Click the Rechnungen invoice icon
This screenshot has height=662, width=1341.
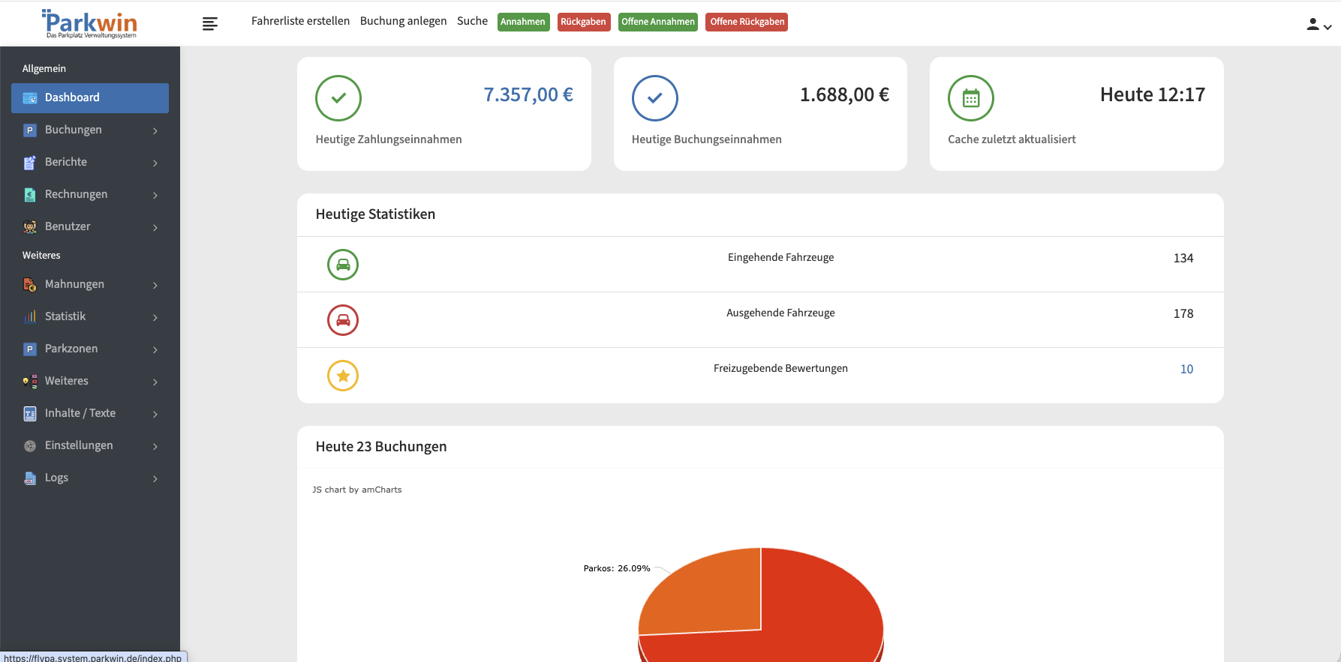(30, 195)
